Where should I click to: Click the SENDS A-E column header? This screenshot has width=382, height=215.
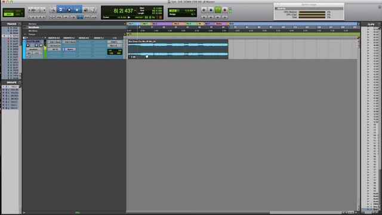(84, 38)
